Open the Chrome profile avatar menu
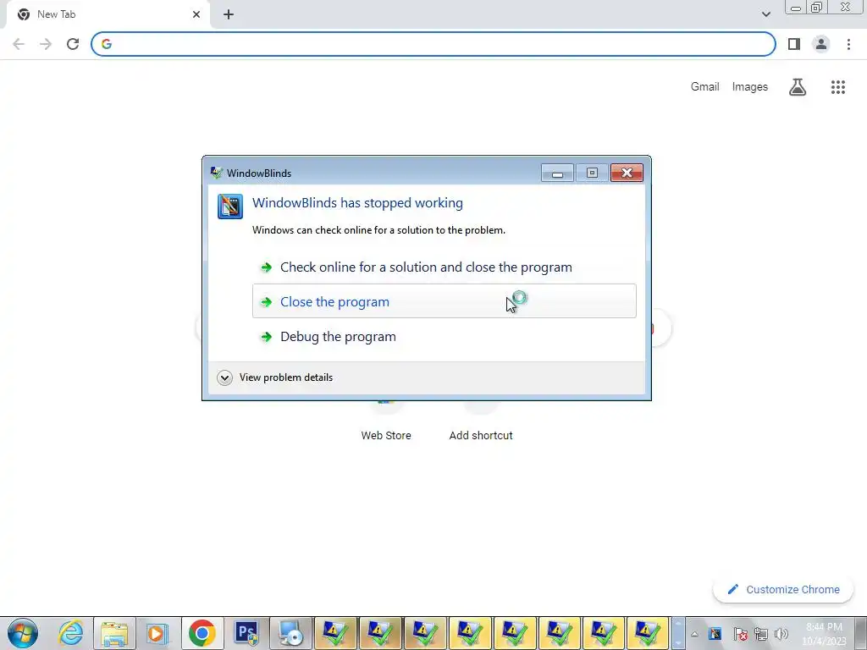Viewport: 867px width, 650px height. [821, 44]
